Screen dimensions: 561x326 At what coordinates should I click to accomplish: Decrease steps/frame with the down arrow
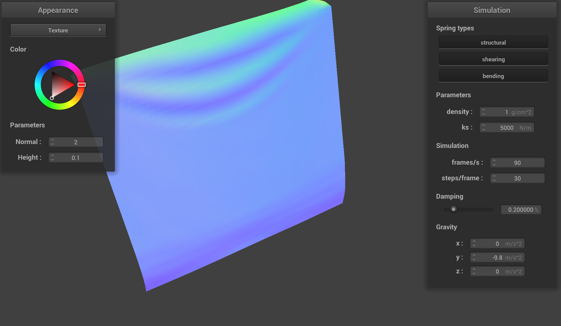point(494,180)
